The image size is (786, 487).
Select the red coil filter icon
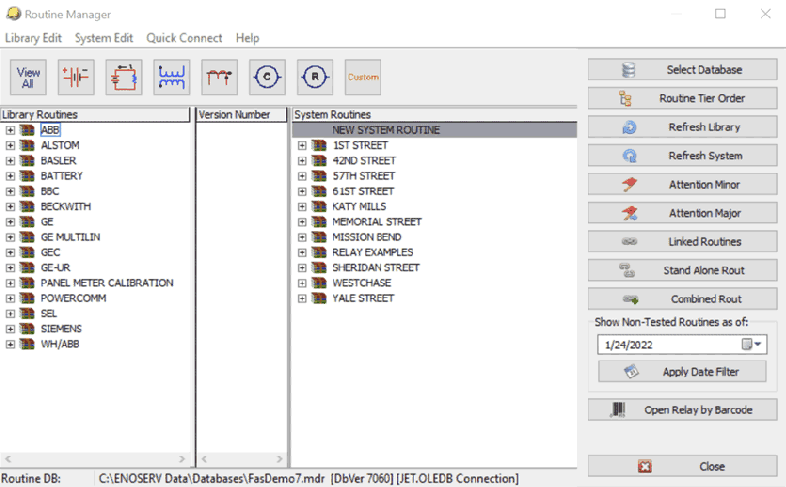click(x=219, y=78)
